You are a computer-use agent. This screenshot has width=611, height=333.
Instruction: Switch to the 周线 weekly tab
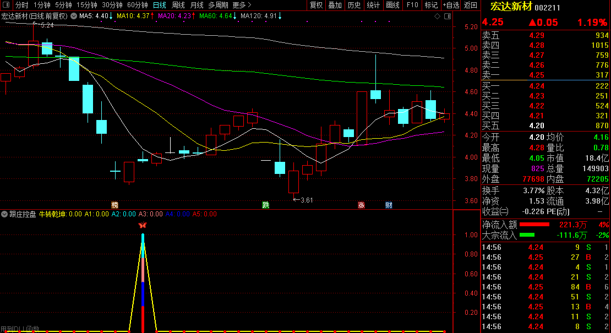(178, 5)
